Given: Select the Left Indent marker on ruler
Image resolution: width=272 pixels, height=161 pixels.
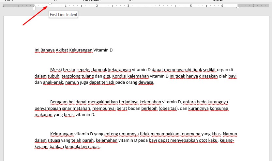Looking at the screenshot, I should pyautogui.click(x=35, y=8).
